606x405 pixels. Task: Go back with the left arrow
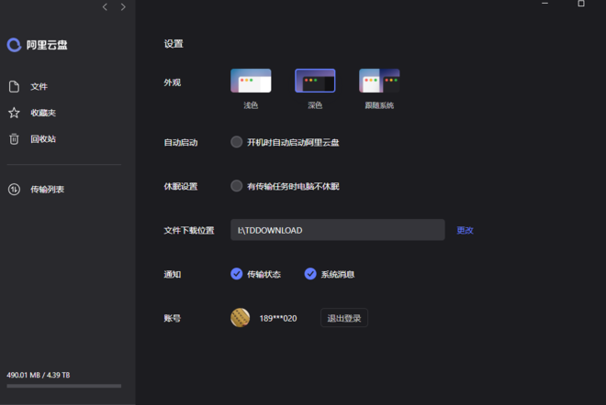(x=105, y=7)
